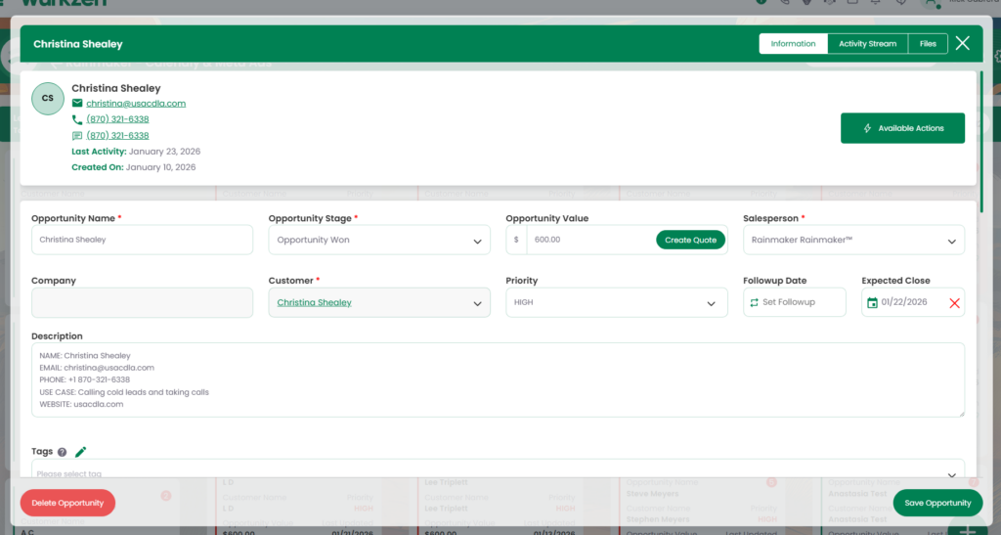Screen dimensions: 1001x535
Task: Click the phone call icon
Action: pyautogui.click(x=77, y=119)
